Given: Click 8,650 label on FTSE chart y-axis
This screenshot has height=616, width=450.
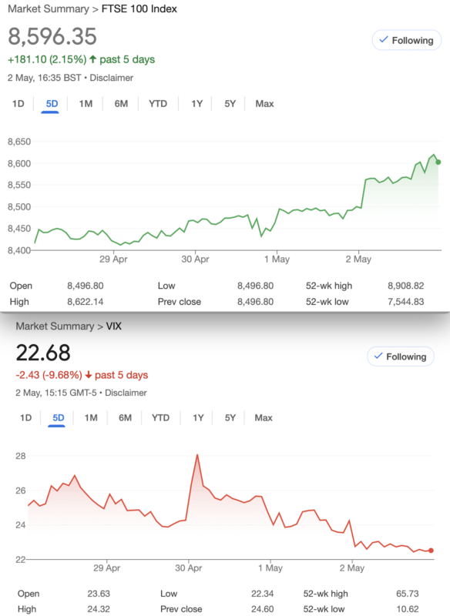Looking at the screenshot, I should pyautogui.click(x=19, y=142).
